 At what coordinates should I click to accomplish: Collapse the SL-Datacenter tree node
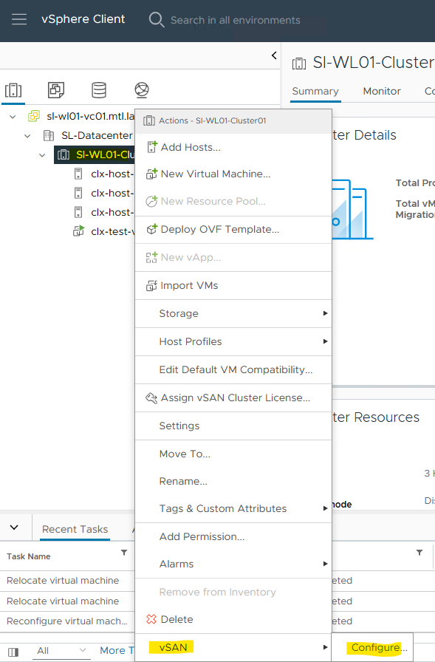[27, 136]
